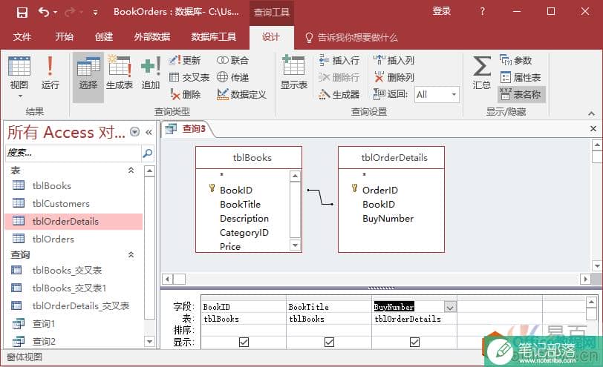Switch to 数据库工具 ribbon tab
Image resolution: width=603 pixels, height=367 pixels.
214,37
